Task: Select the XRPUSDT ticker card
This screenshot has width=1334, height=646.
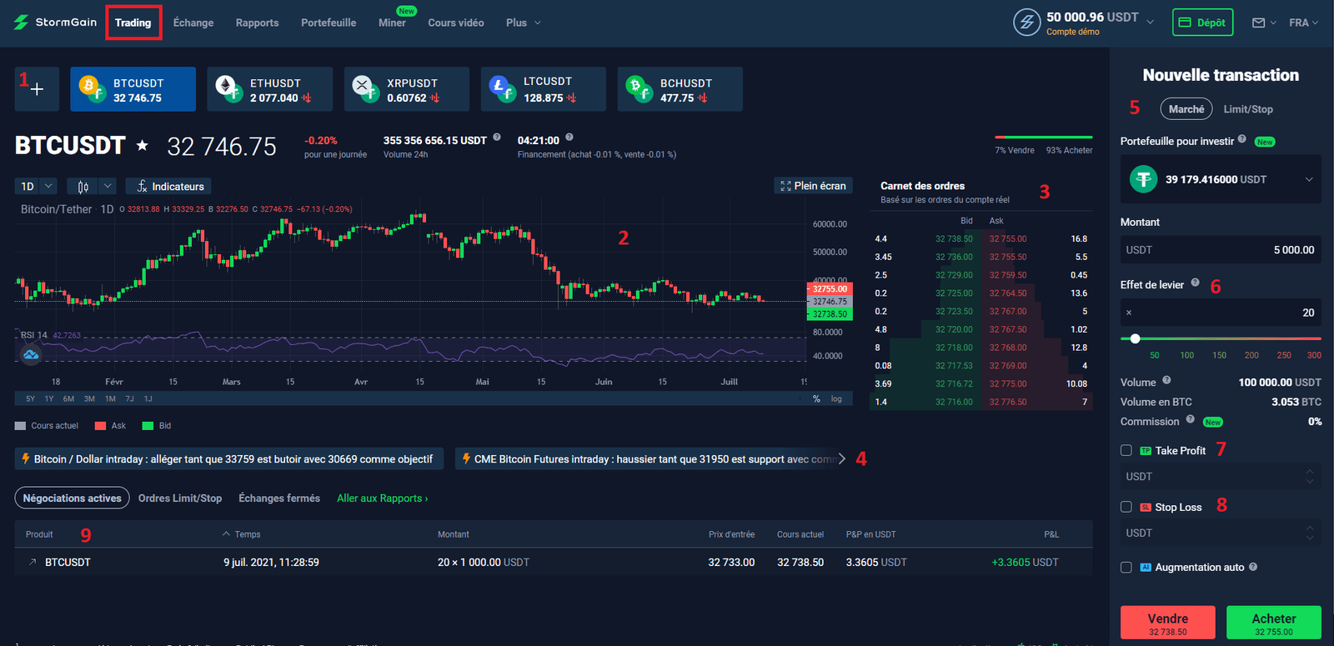Action: point(406,89)
